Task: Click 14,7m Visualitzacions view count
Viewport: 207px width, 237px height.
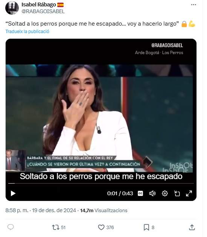Action: click(x=104, y=210)
